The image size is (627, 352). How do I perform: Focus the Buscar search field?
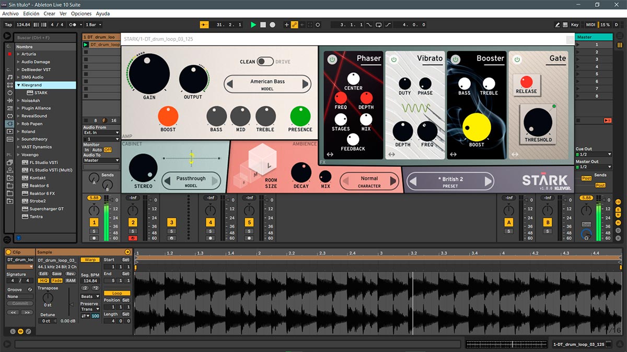45,38
